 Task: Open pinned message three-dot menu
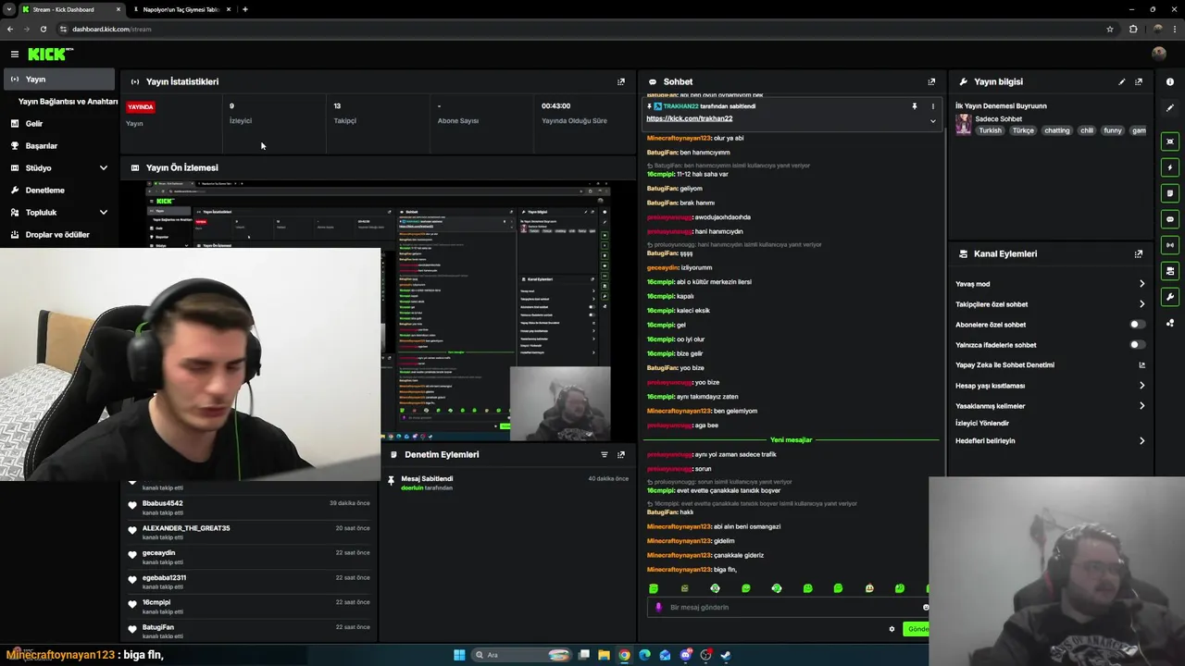932,106
